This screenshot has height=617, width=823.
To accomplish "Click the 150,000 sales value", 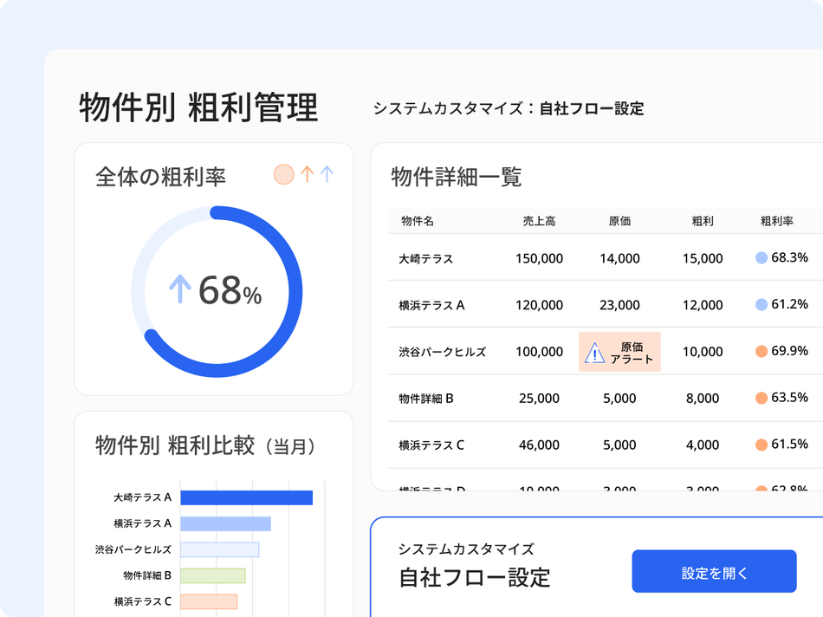I will 539,258.
